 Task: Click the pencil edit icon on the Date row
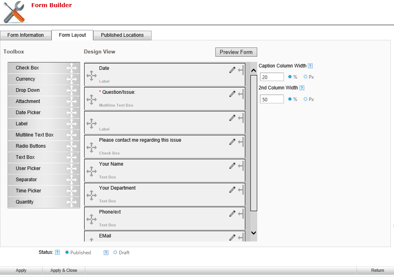point(232,70)
